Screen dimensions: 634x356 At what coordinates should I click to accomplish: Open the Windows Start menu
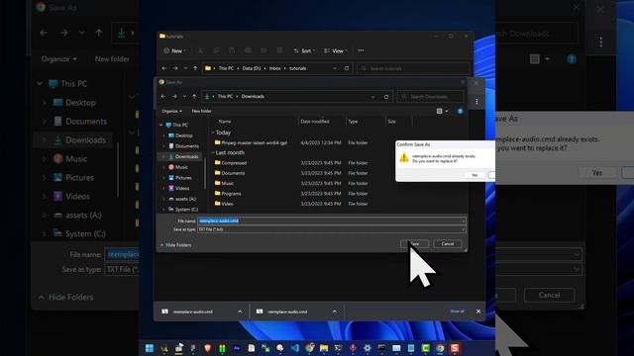[150, 348]
